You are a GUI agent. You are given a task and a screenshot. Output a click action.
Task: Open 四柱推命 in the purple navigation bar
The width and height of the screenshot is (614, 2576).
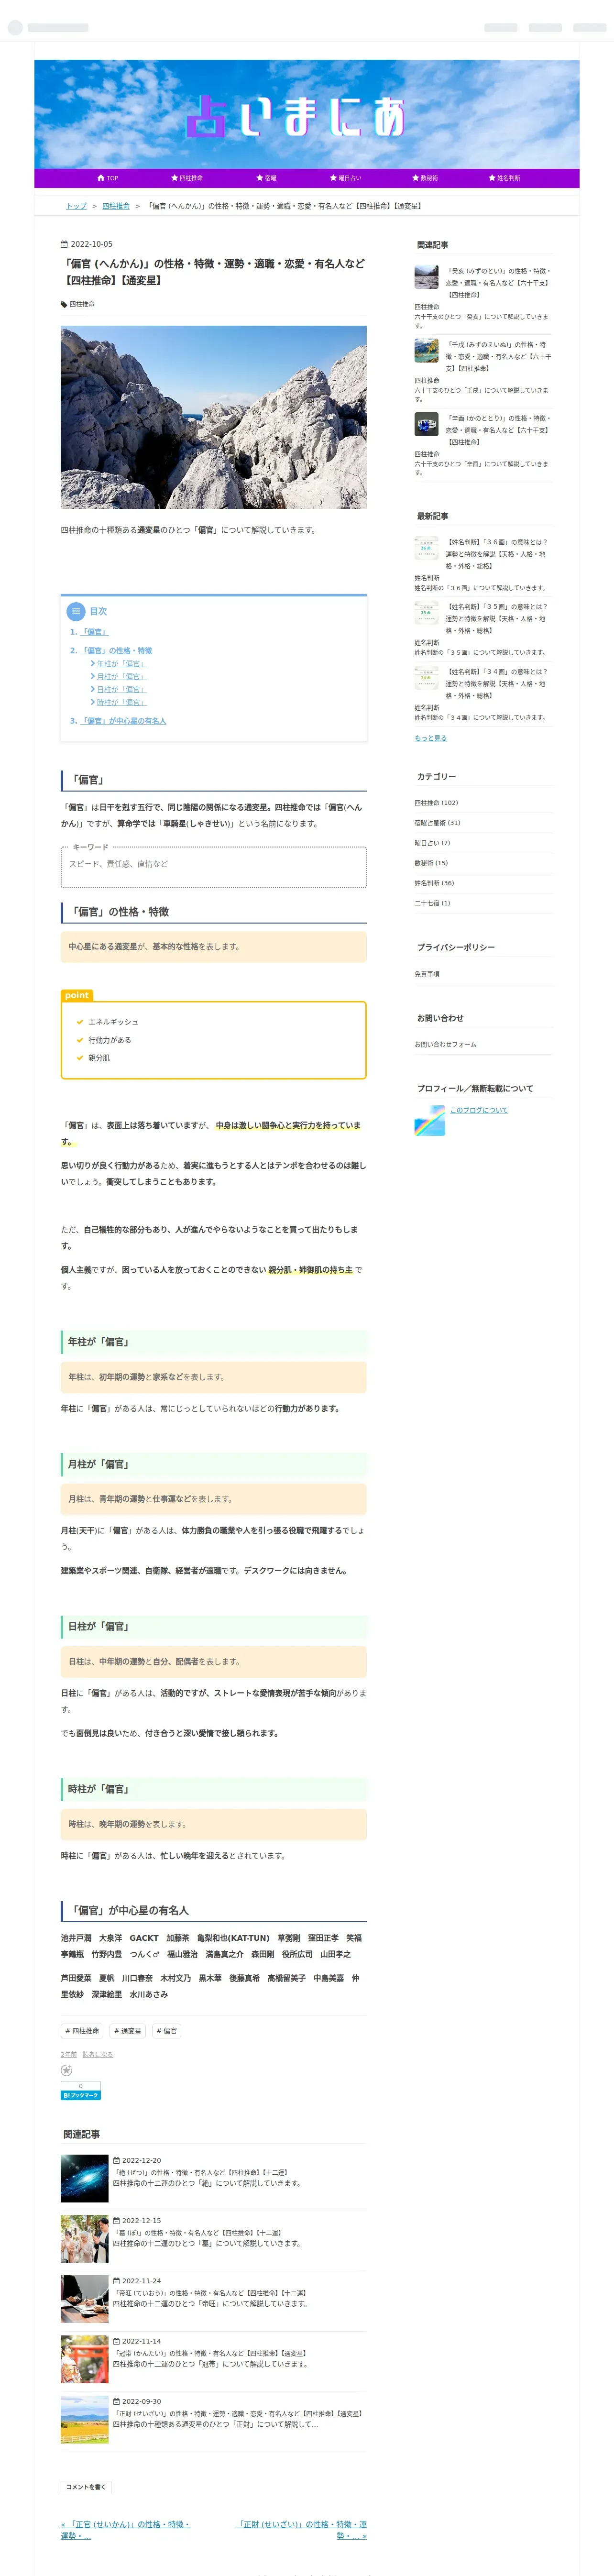tap(186, 178)
